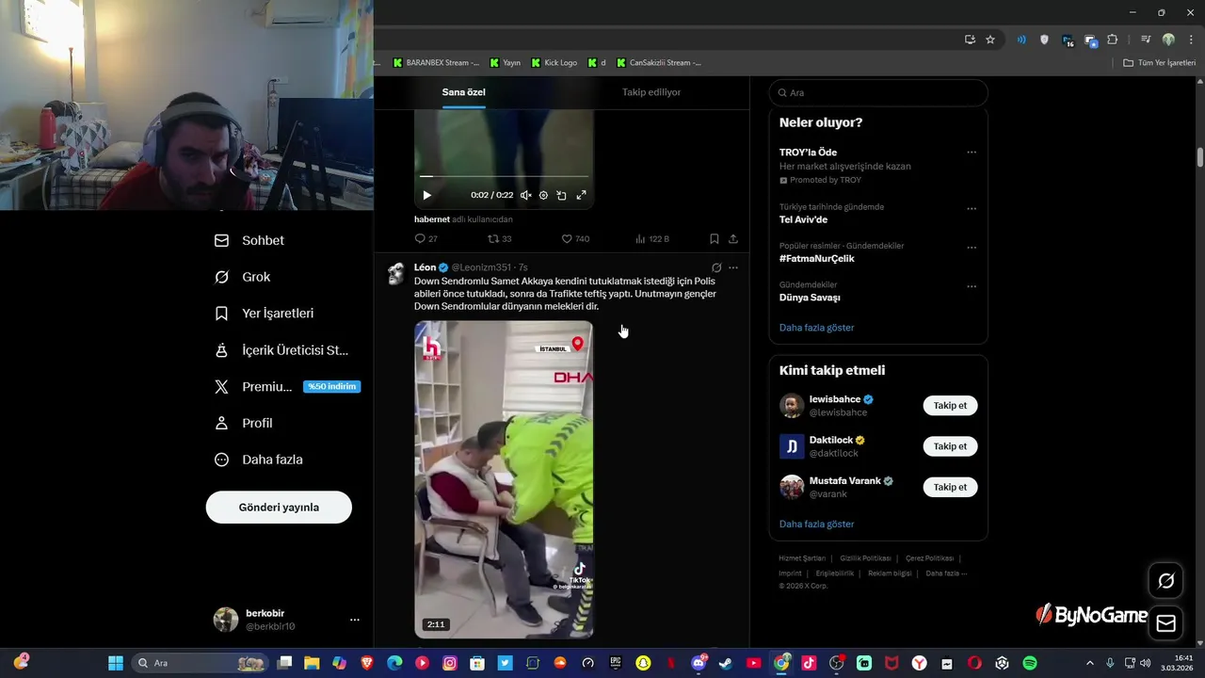Open Chrome extensions puzzle icon
Screen dimensions: 1205x678
coord(1113,40)
